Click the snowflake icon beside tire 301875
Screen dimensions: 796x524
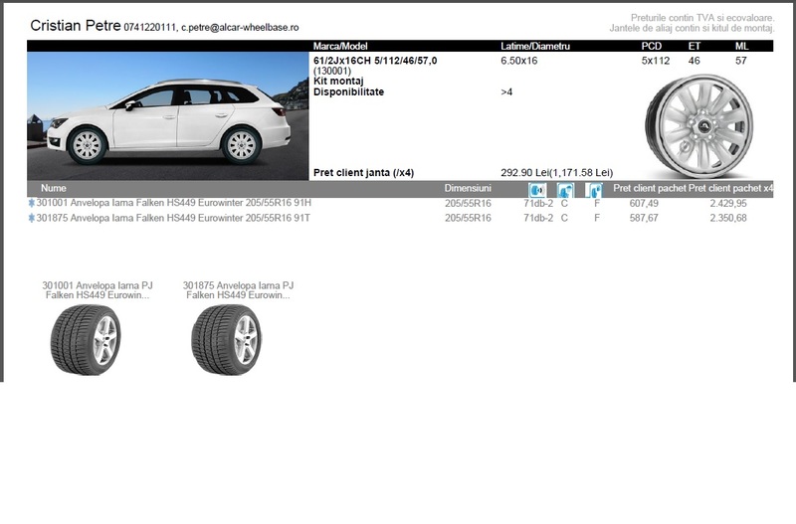(x=32, y=218)
